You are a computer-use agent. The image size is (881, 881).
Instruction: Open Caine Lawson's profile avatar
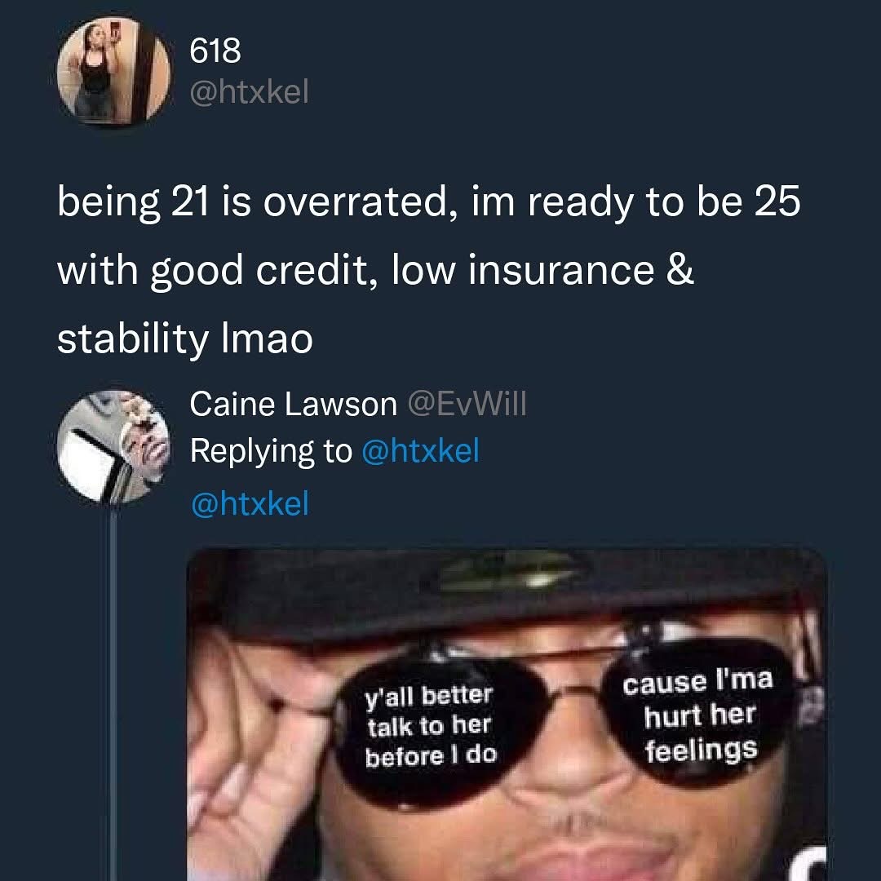[113, 447]
